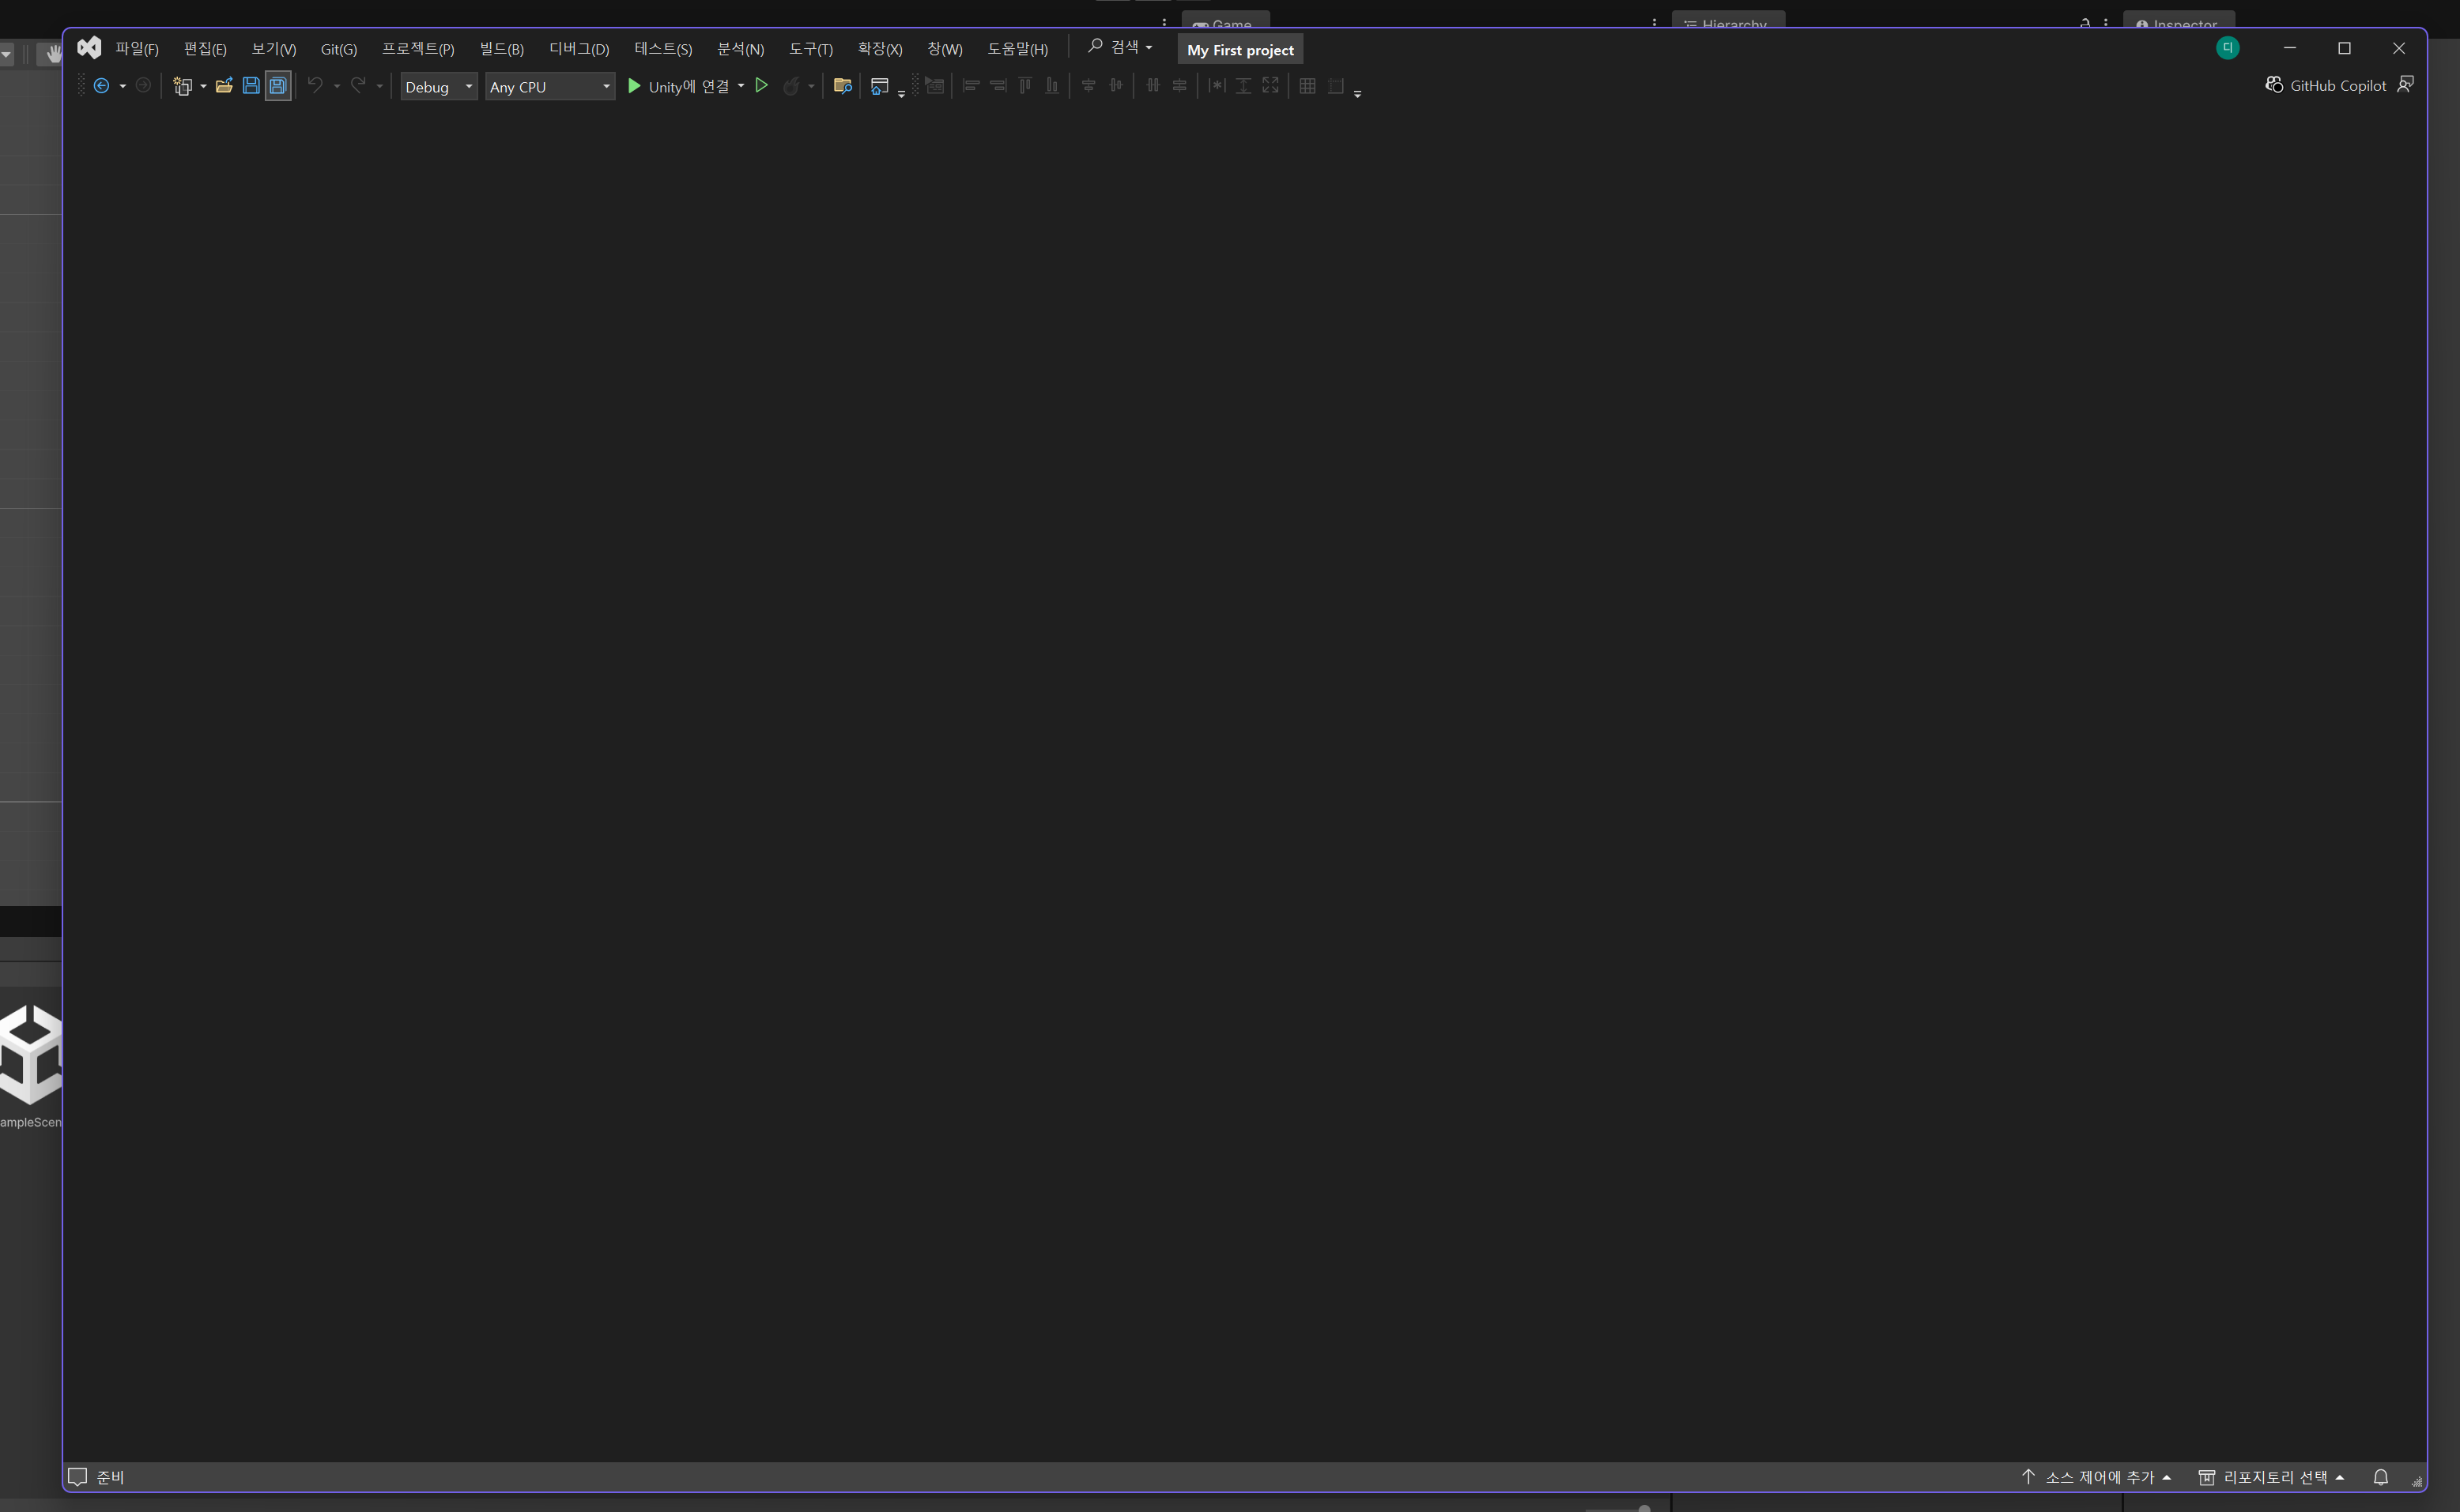Click the new project icon
Screen dimensions: 2460x1512
pyautogui.click(x=182, y=86)
